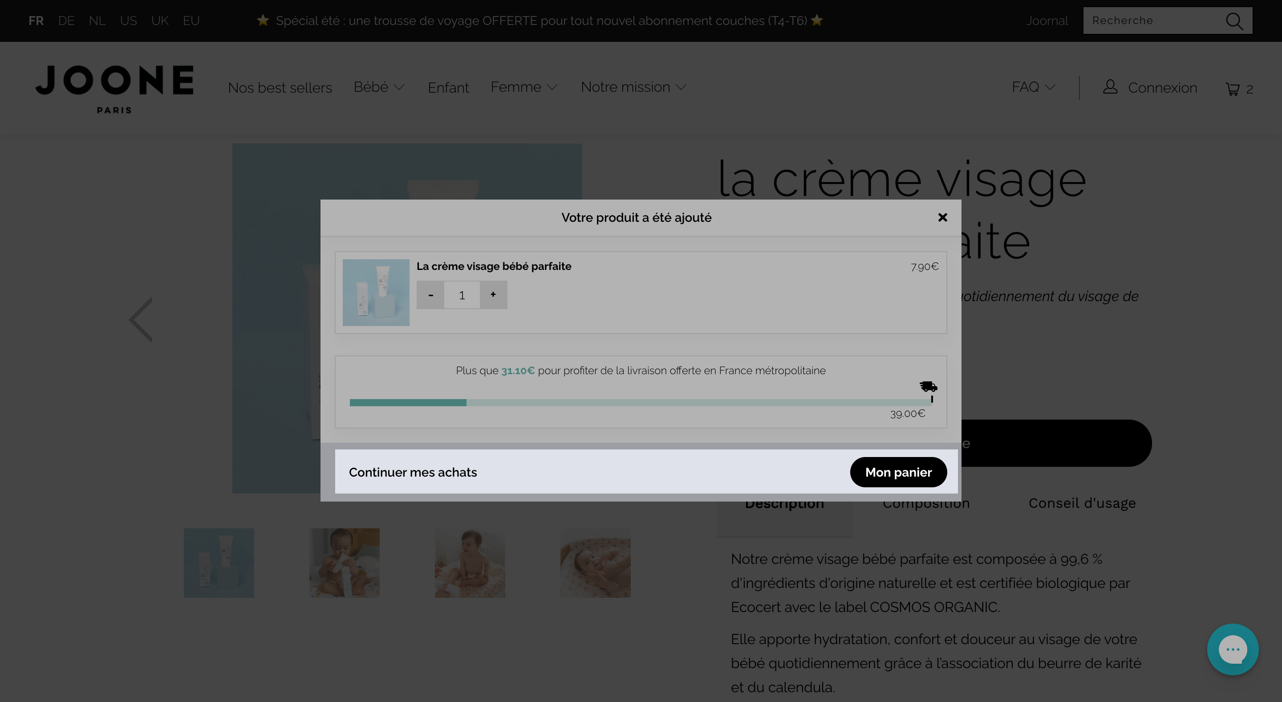Click the delivery truck icon
1282x702 pixels.
pos(928,386)
